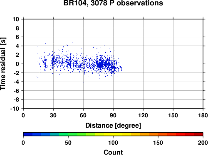Select the y-axis tick label "-8"

point(16,100)
